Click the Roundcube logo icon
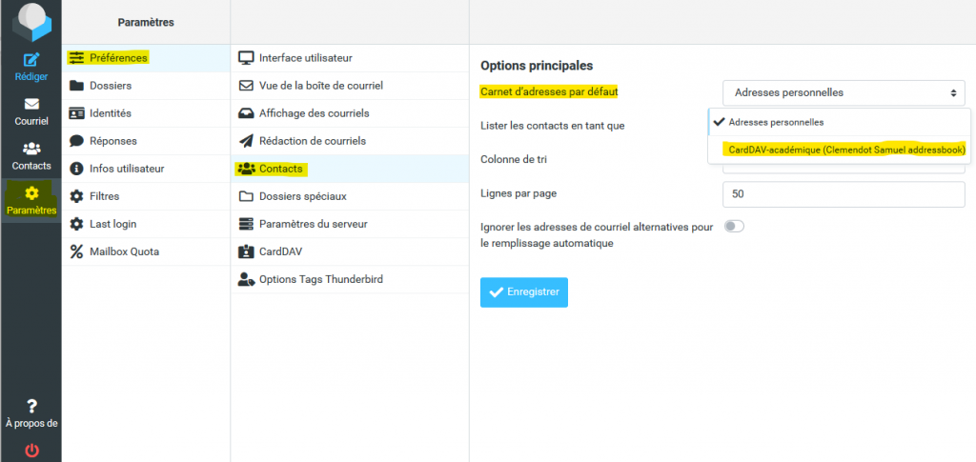Screen dimensions: 976x462 [30, 22]
